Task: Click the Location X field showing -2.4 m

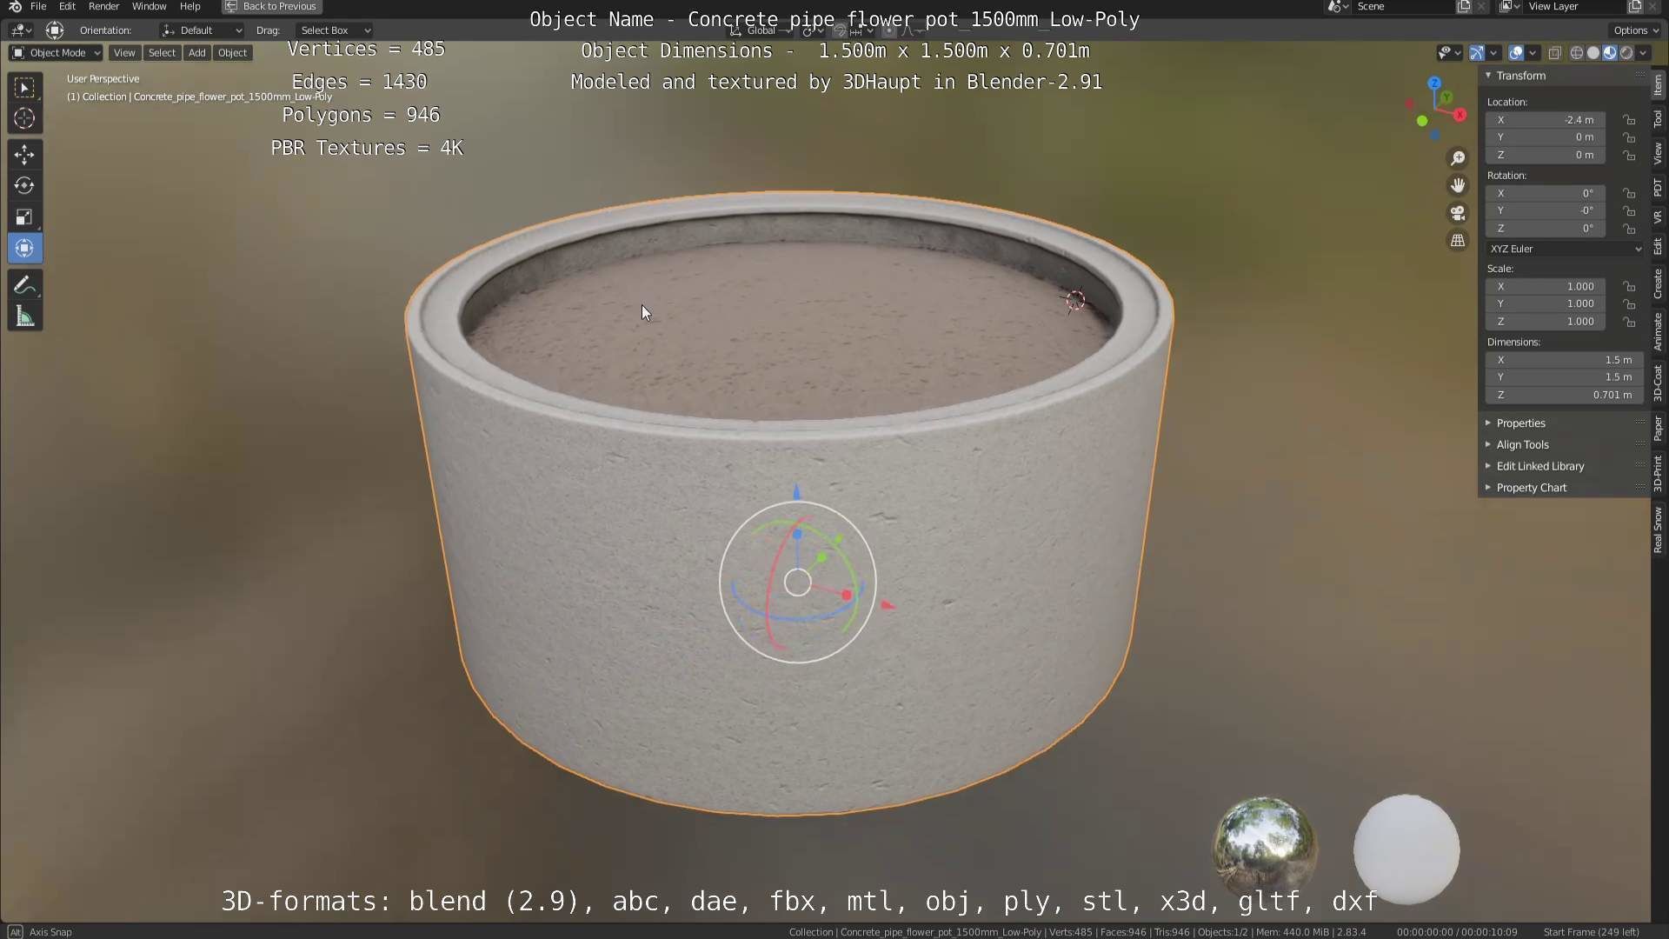Action: click(x=1546, y=120)
